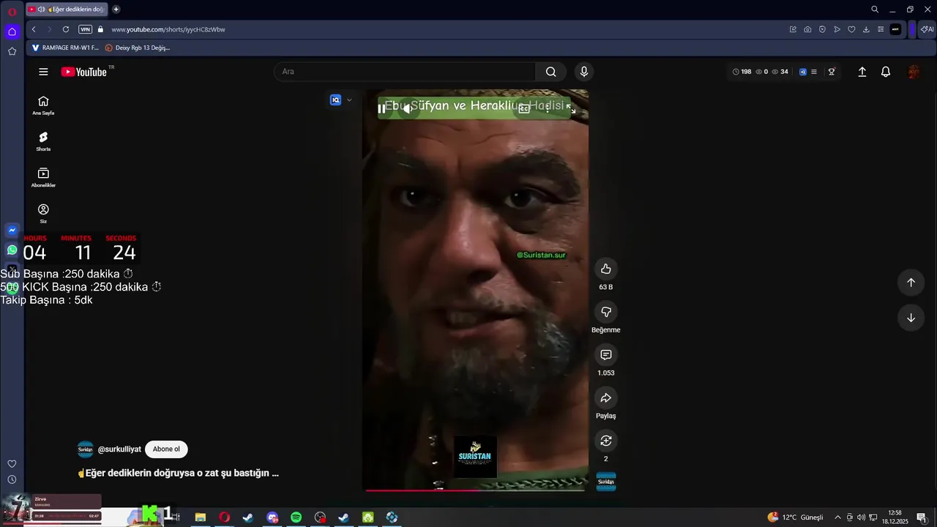The image size is (937, 527).
Task: Open the Short's three-dot more options
Action: 548,108
